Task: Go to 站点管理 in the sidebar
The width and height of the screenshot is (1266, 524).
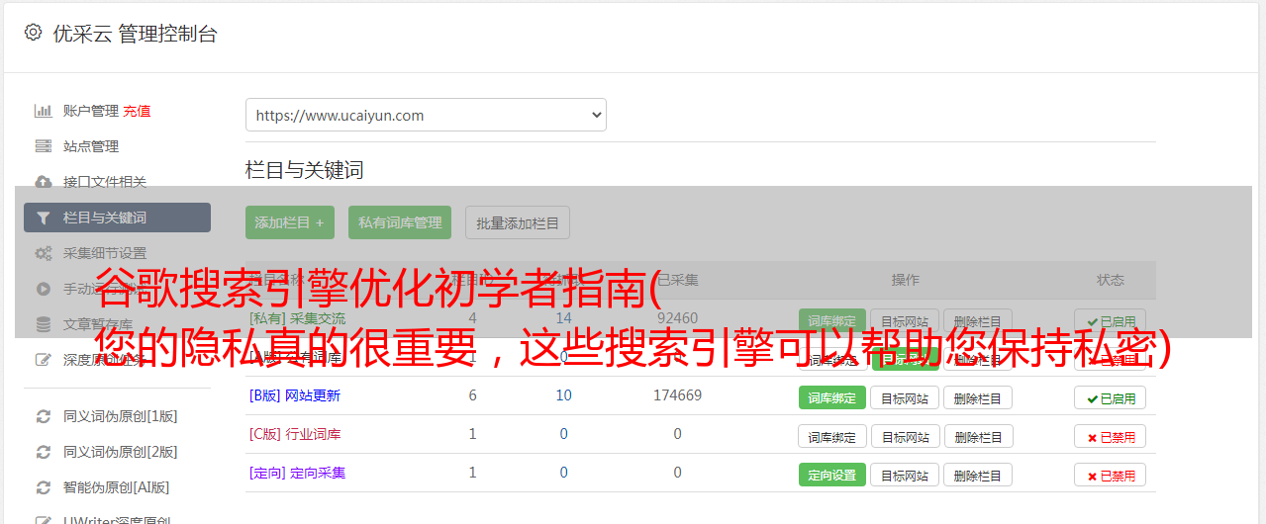Action: tap(91, 146)
